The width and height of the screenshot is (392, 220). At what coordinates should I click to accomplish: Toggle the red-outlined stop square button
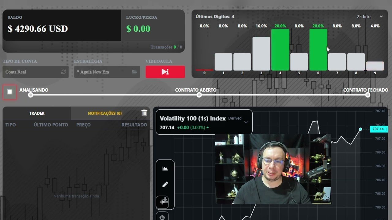(10, 92)
